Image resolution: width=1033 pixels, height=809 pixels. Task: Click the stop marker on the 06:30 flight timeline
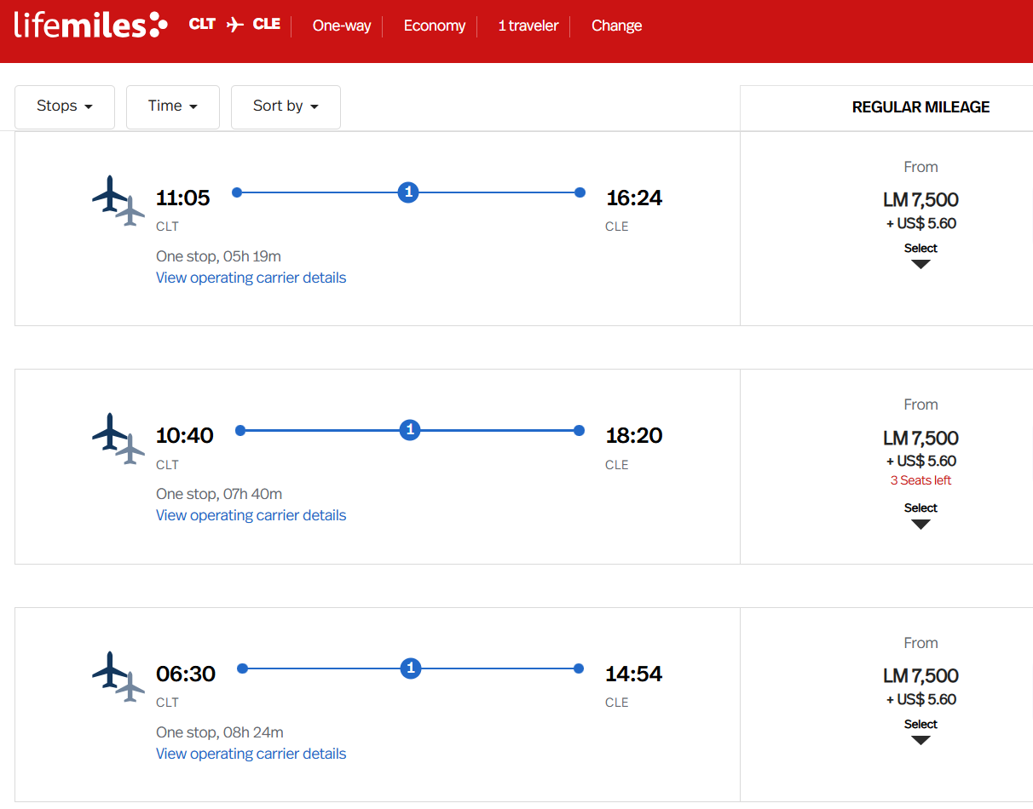click(x=411, y=668)
